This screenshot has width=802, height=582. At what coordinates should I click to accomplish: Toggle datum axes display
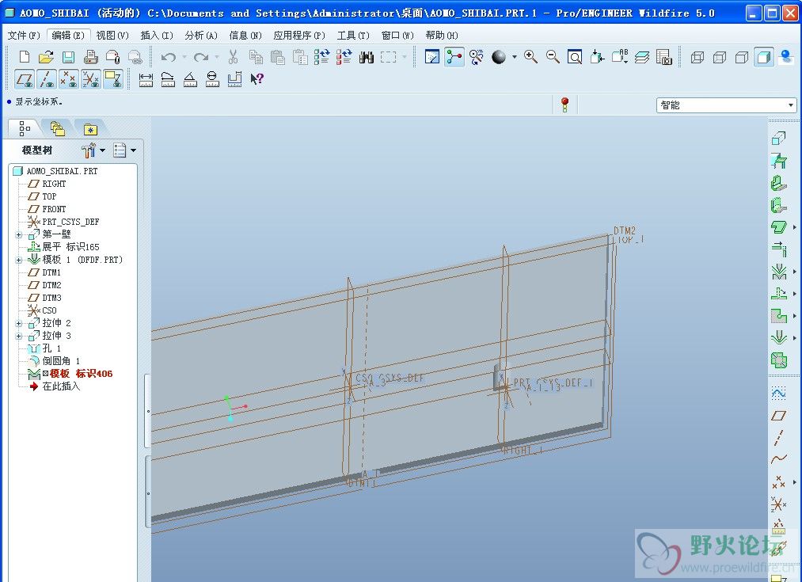47,79
